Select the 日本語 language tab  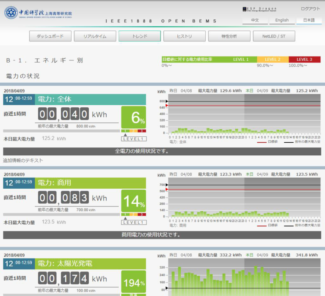(x=309, y=20)
